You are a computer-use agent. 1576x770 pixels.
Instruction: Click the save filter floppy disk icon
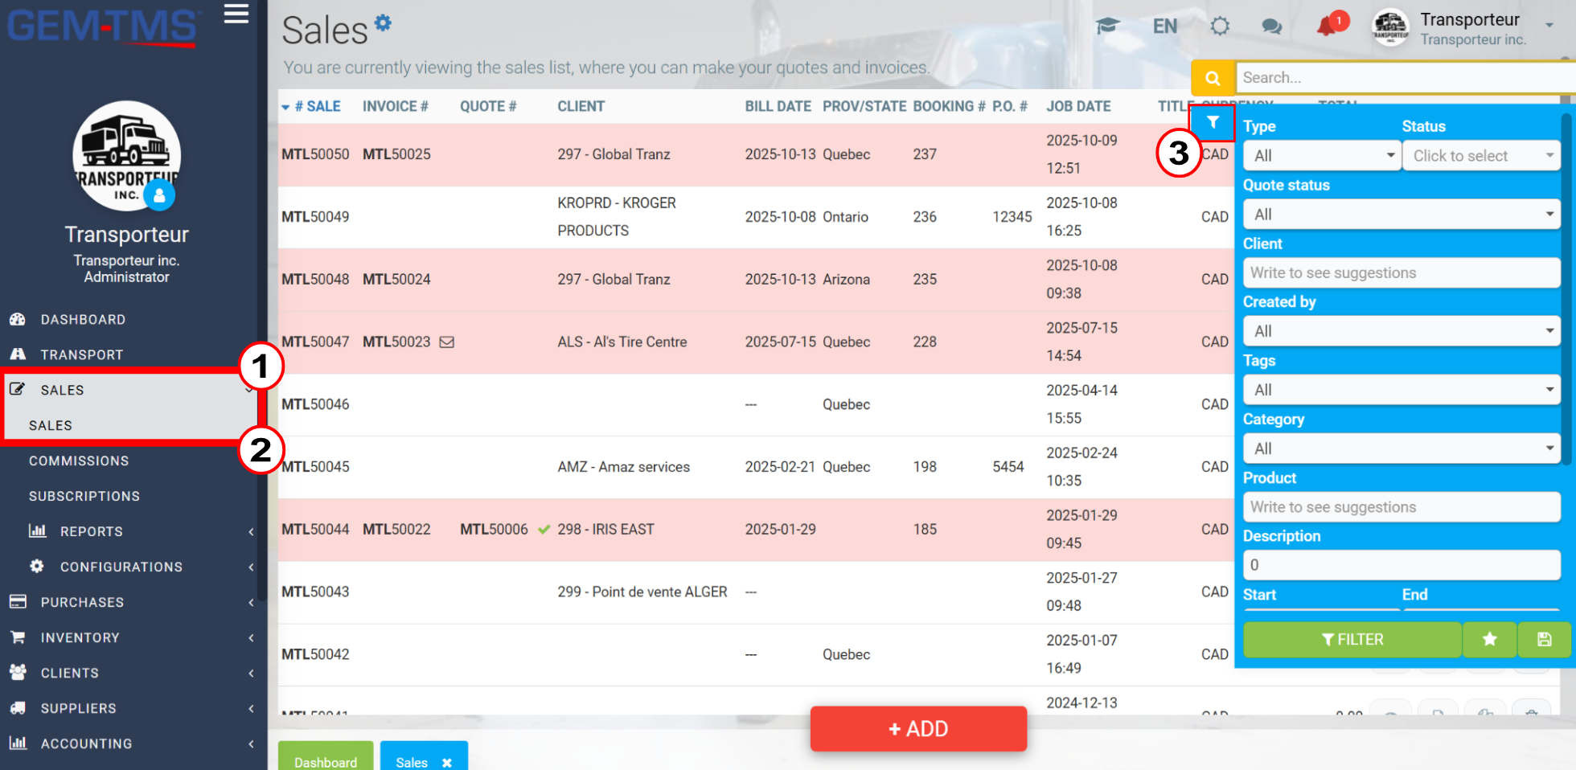(1544, 639)
